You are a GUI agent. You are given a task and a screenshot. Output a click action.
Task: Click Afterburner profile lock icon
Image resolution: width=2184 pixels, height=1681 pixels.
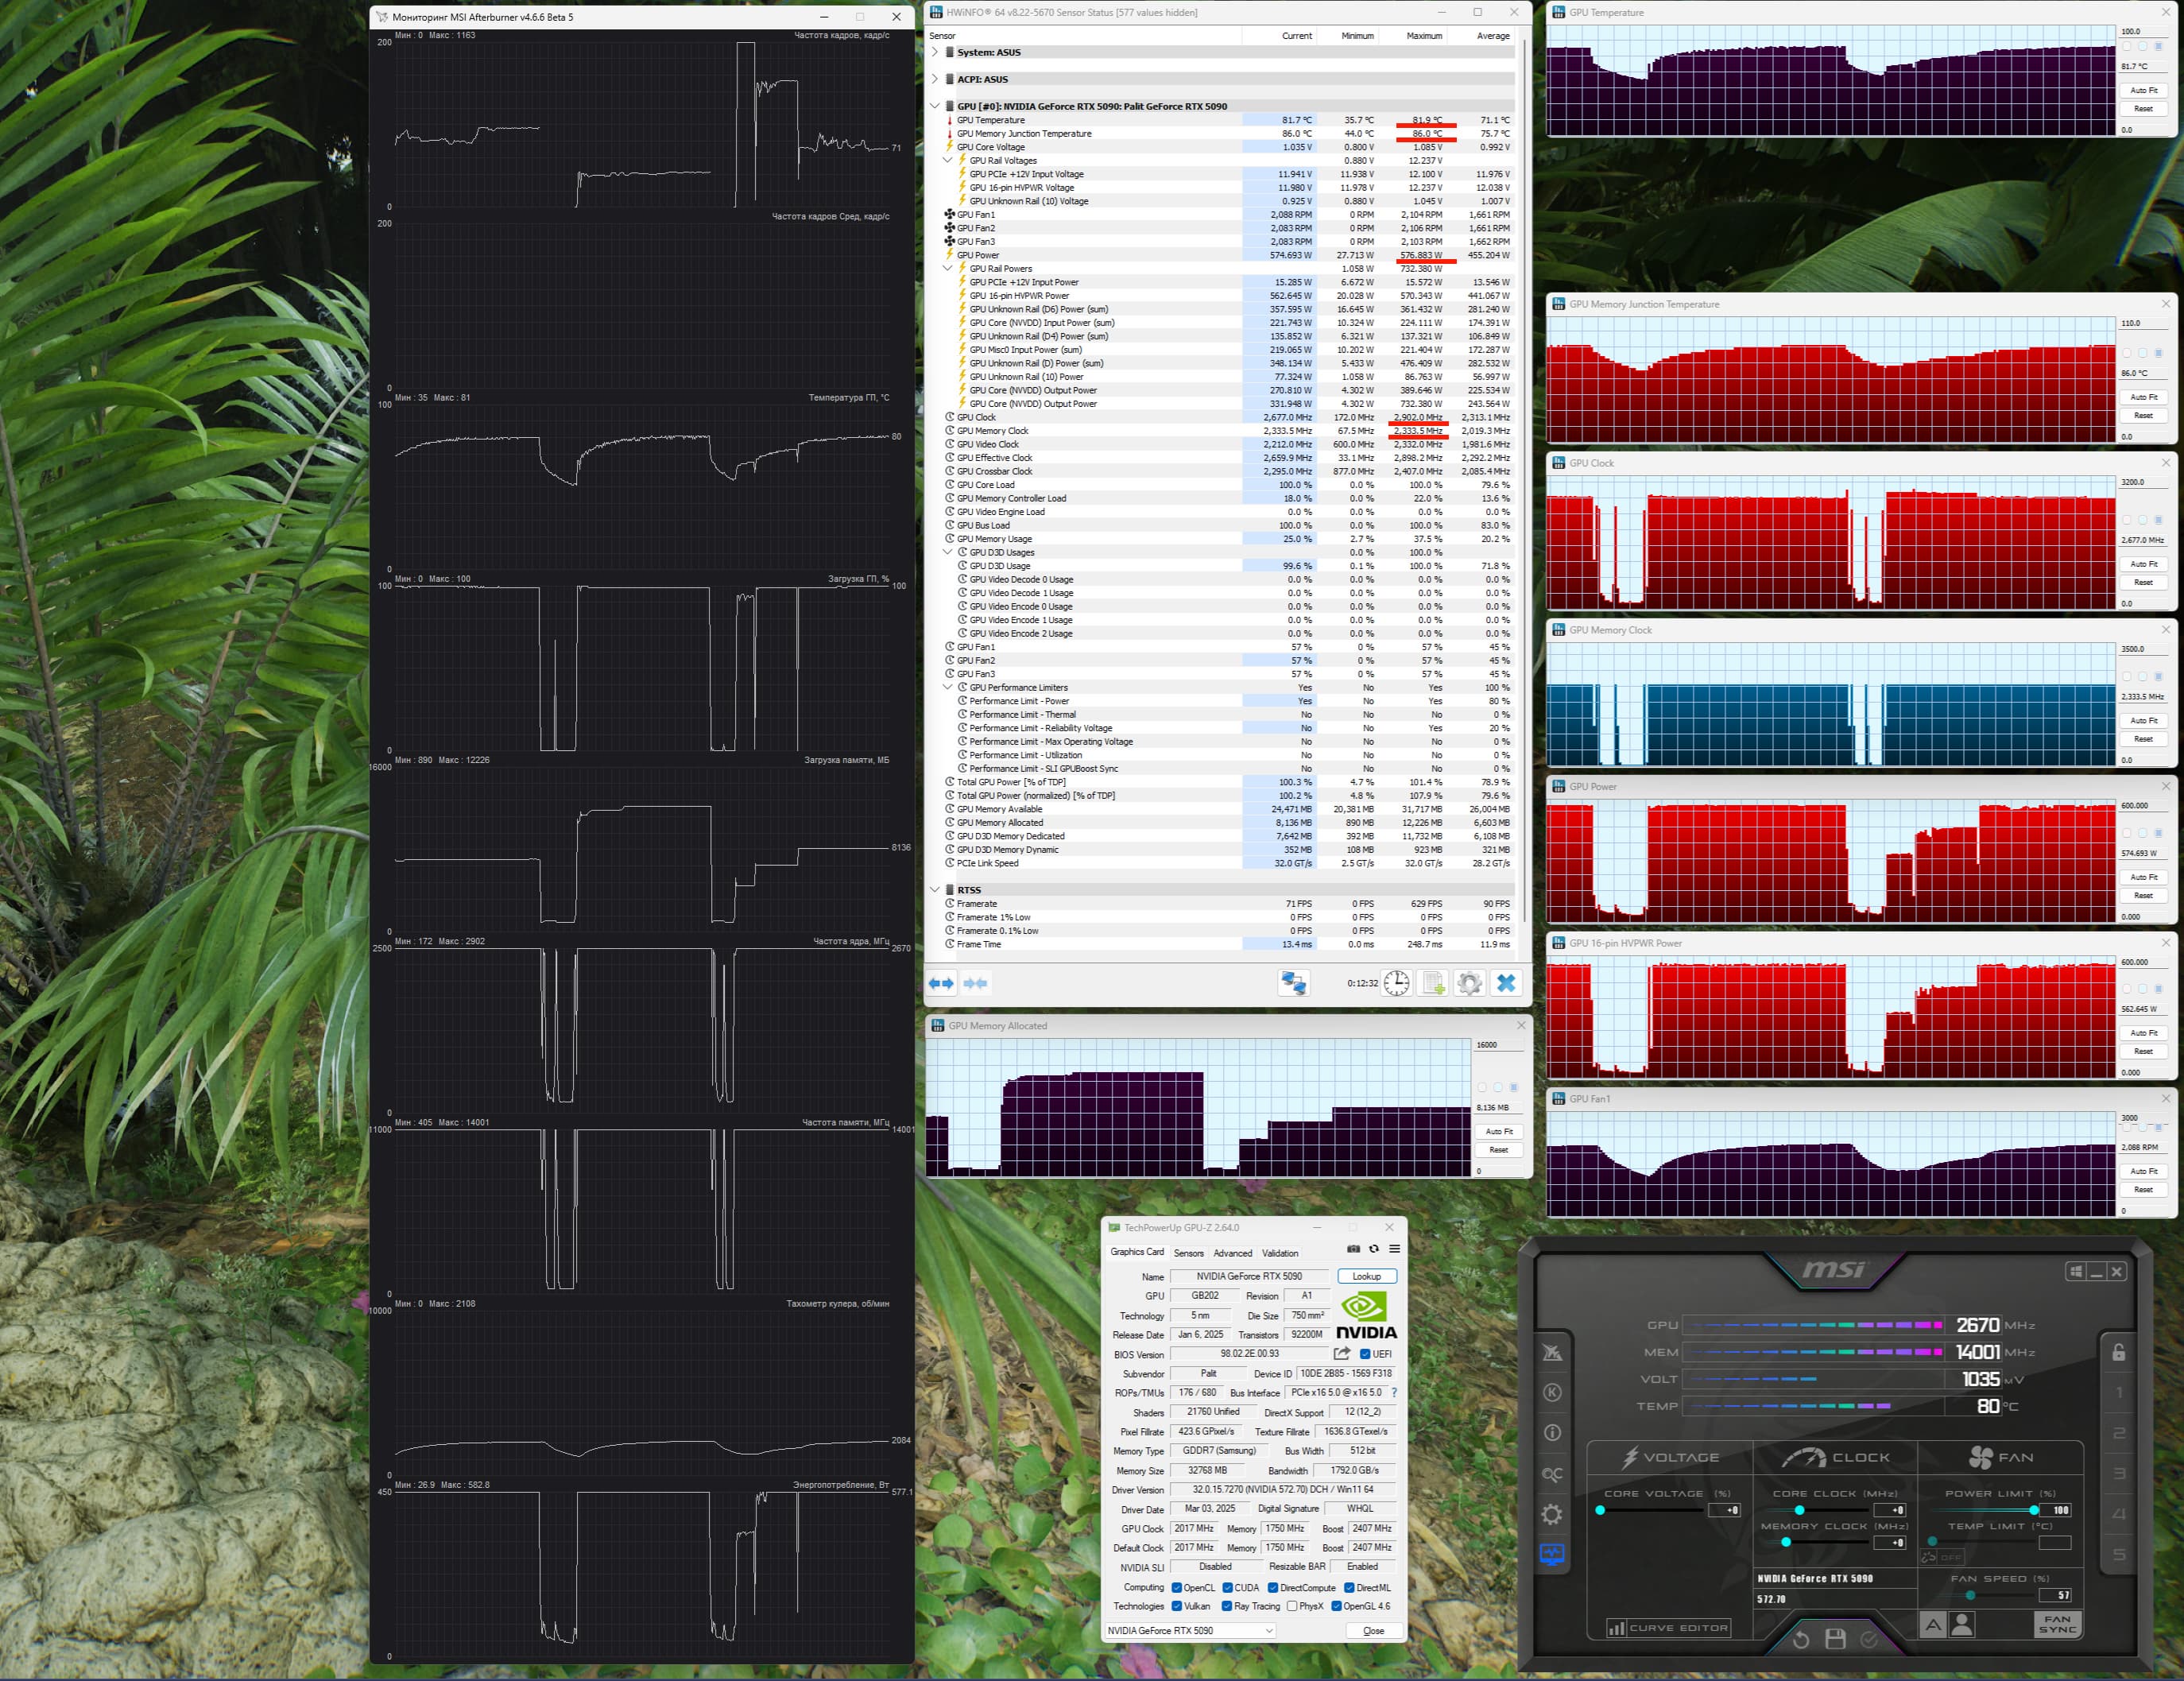click(2118, 1352)
